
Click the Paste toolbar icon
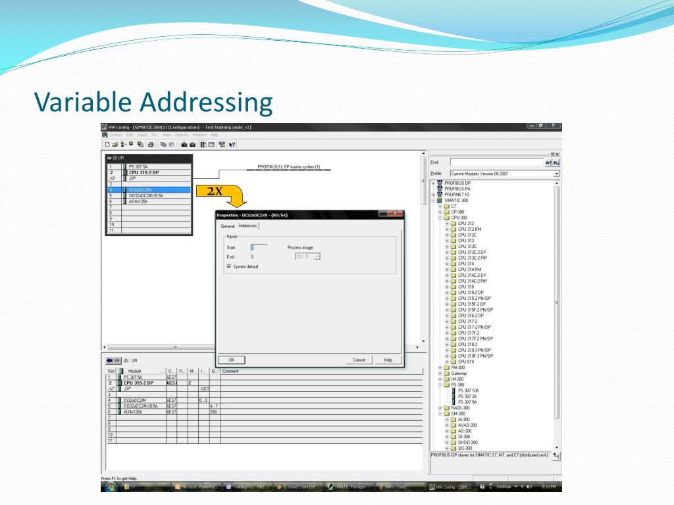click(x=172, y=145)
